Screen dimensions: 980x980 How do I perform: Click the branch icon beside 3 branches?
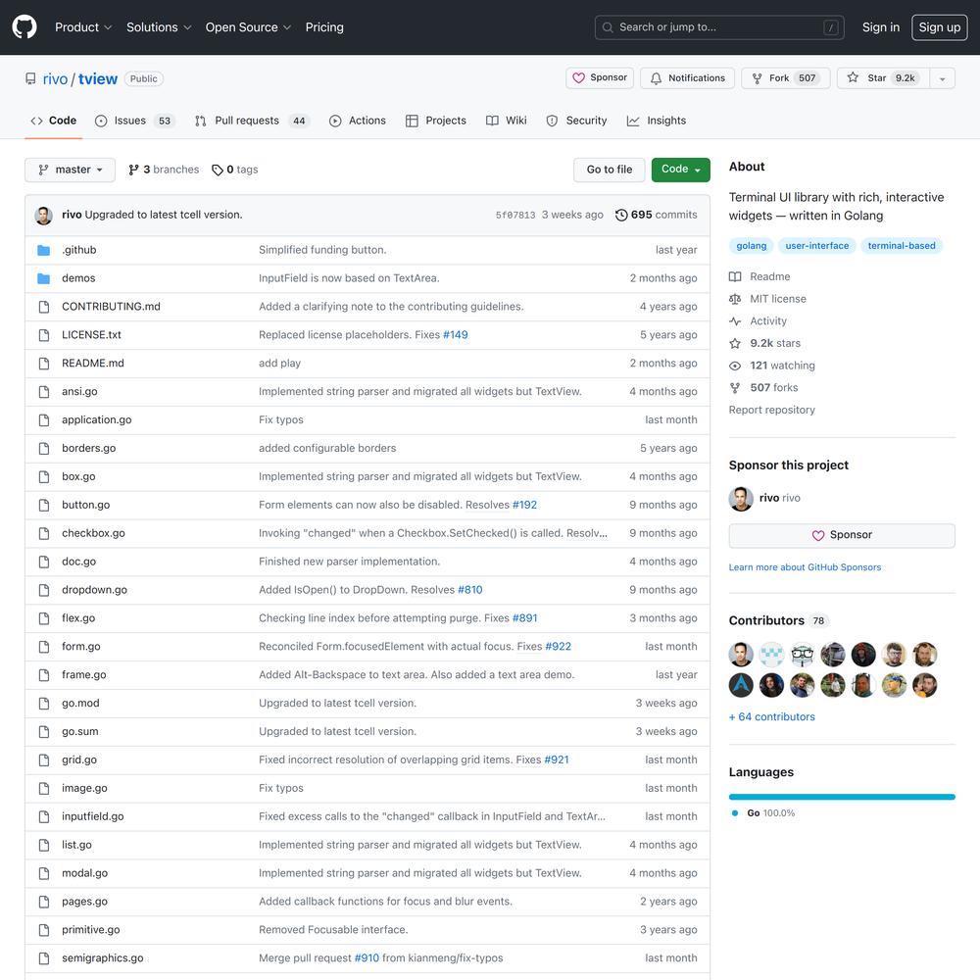pyautogui.click(x=133, y=170)
